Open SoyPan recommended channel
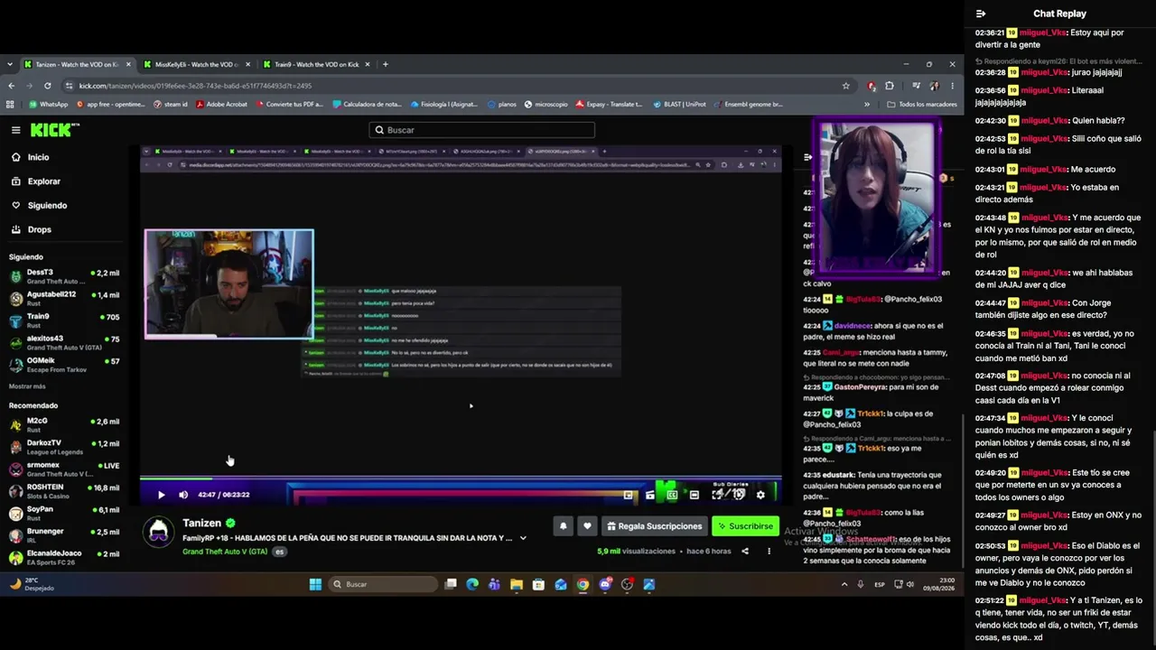This screenshot has height=650, width=1156. [63, 514]
